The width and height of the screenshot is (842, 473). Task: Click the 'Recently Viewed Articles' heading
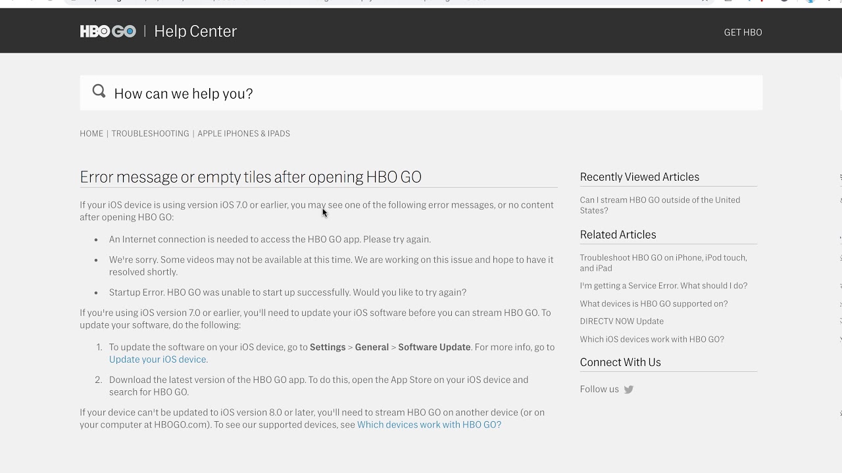639,177
